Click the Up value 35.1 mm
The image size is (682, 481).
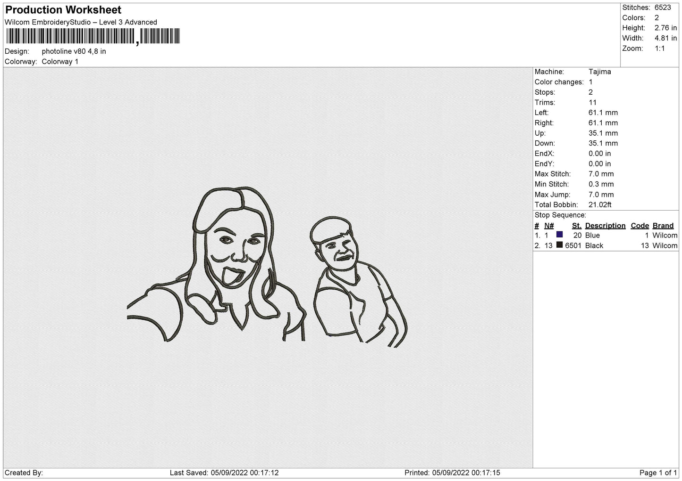point(603,133)
